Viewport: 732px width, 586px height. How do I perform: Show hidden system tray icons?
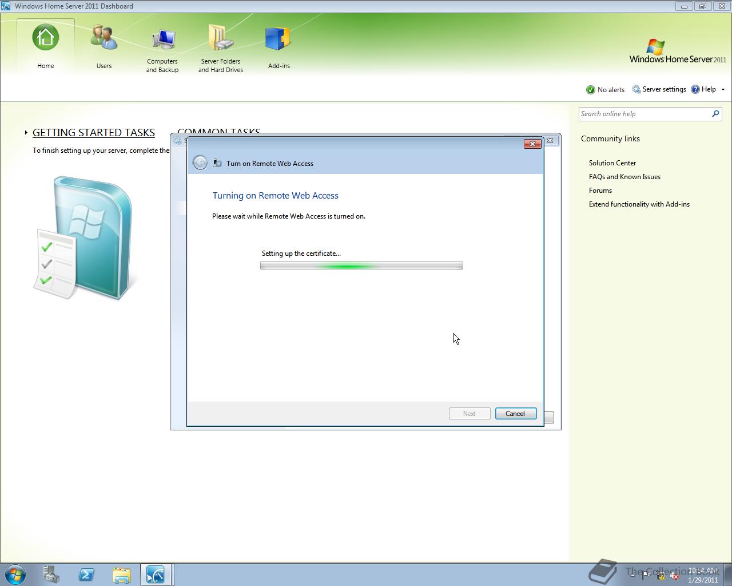pos(632,575)
